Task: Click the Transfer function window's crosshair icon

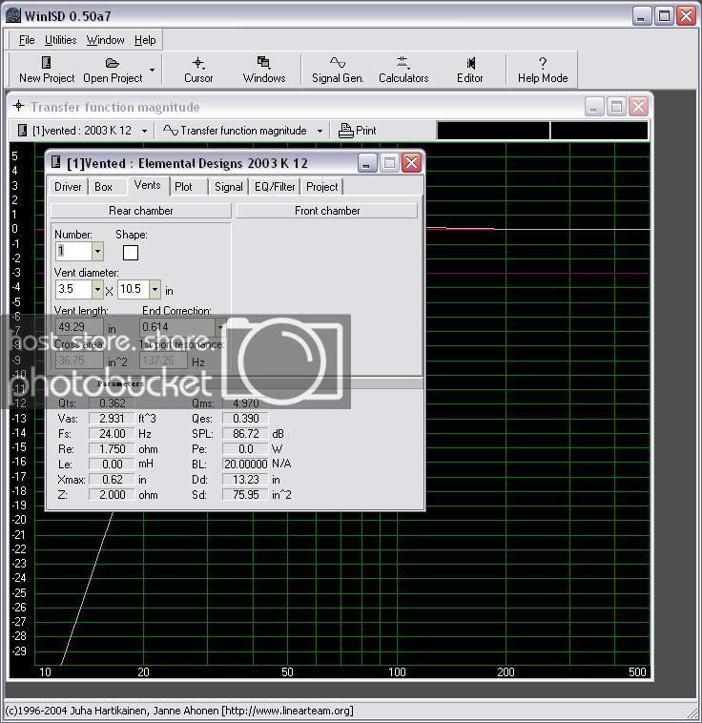Action: click(x=18, y=106)
